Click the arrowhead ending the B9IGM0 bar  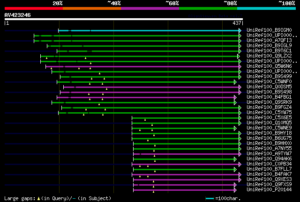[240, 30]
